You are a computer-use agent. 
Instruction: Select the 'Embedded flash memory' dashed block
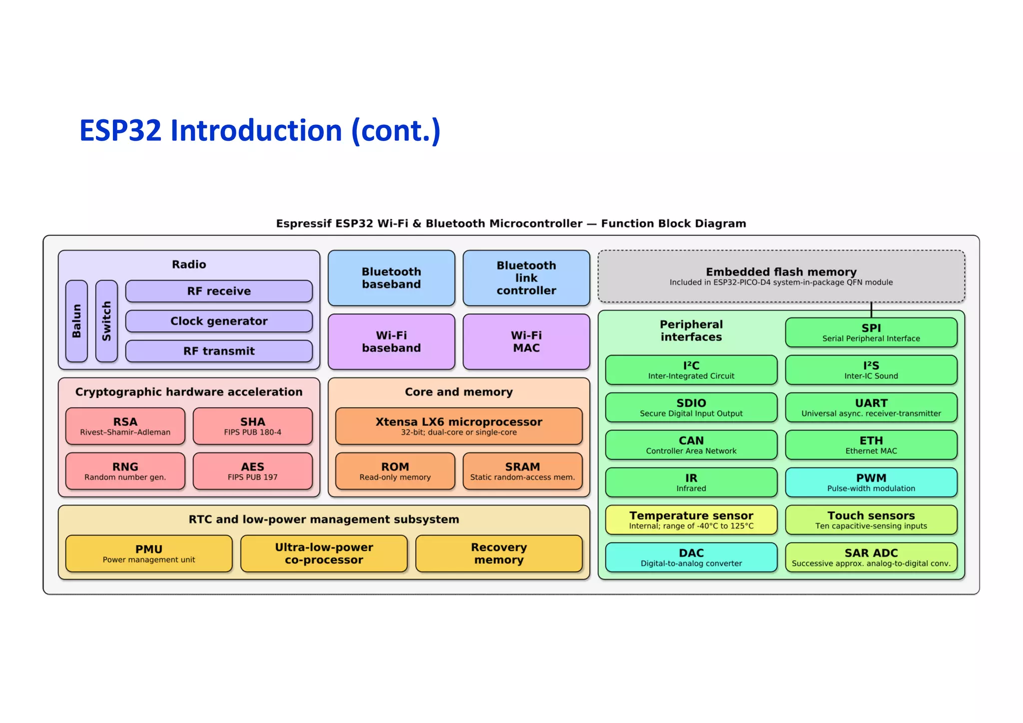point(781,276)
